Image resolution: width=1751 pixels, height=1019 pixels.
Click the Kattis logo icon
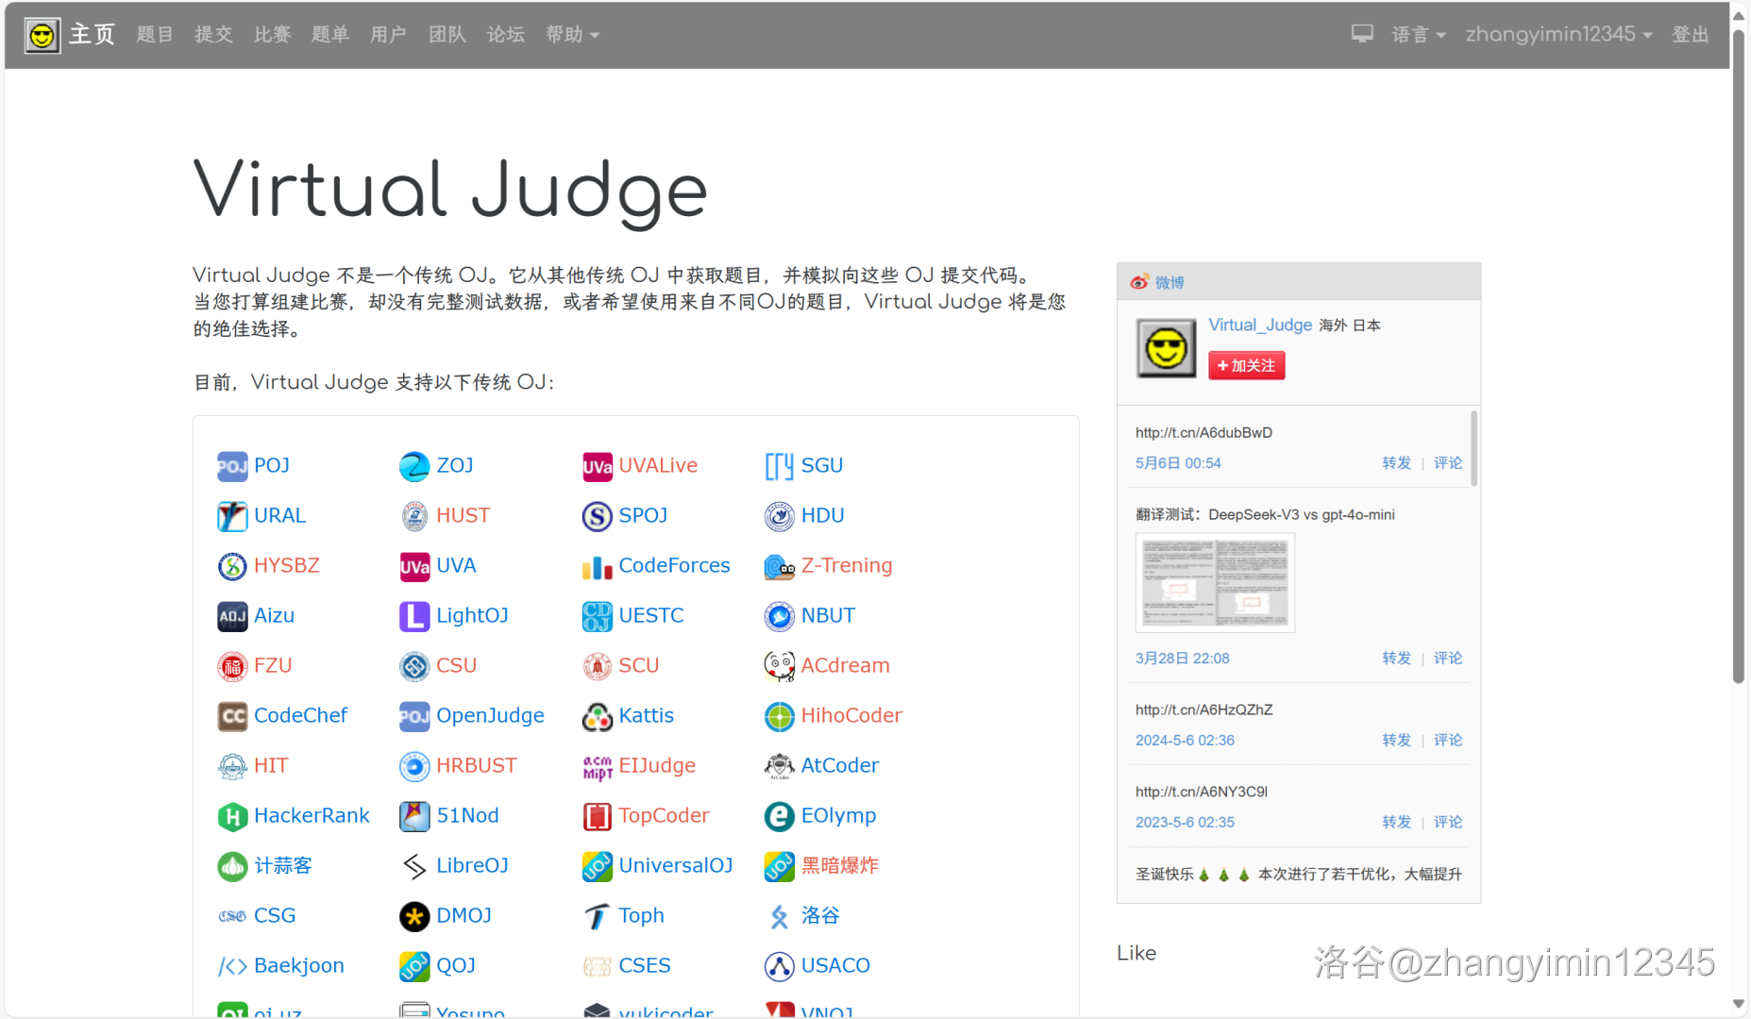click(597, 716)
